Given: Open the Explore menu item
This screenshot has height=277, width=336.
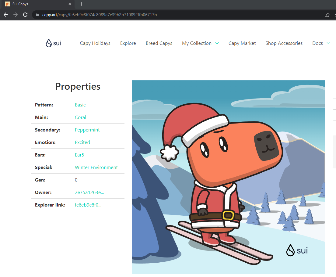Looking at the screenshot, I should (128, 43).
